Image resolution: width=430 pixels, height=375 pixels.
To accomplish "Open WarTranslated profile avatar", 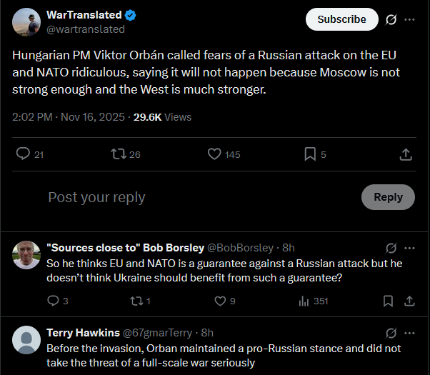I will [26, 22].
